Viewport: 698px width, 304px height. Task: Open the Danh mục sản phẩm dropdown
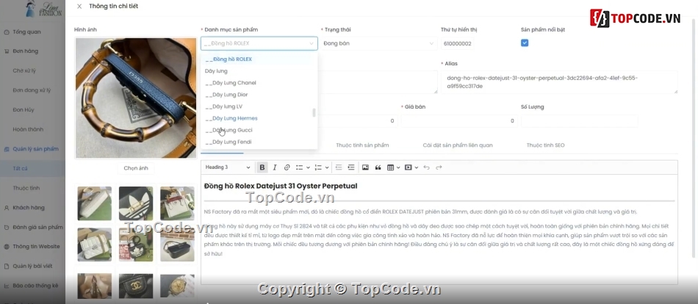pyautogui.click(x=259, y=43)
